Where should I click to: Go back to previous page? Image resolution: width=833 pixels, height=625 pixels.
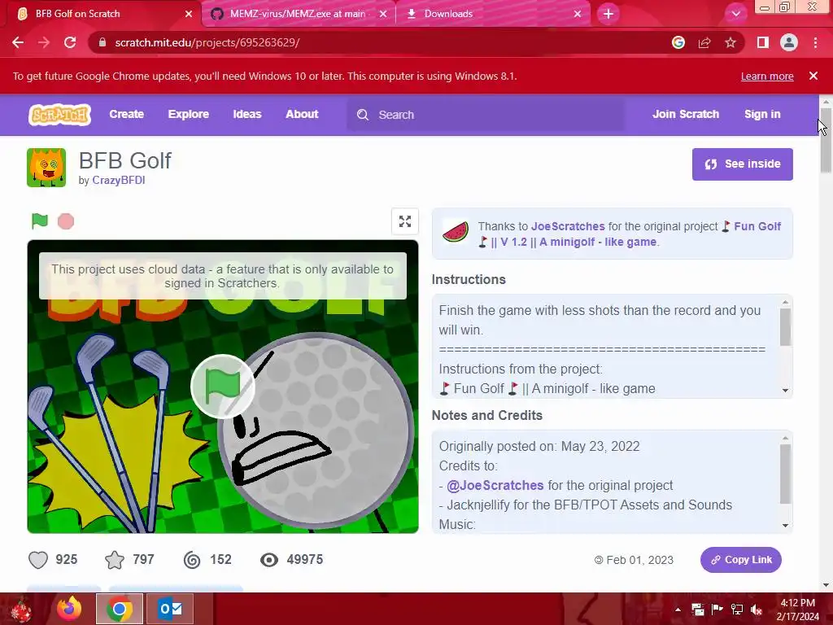click(x=18, y=42)
